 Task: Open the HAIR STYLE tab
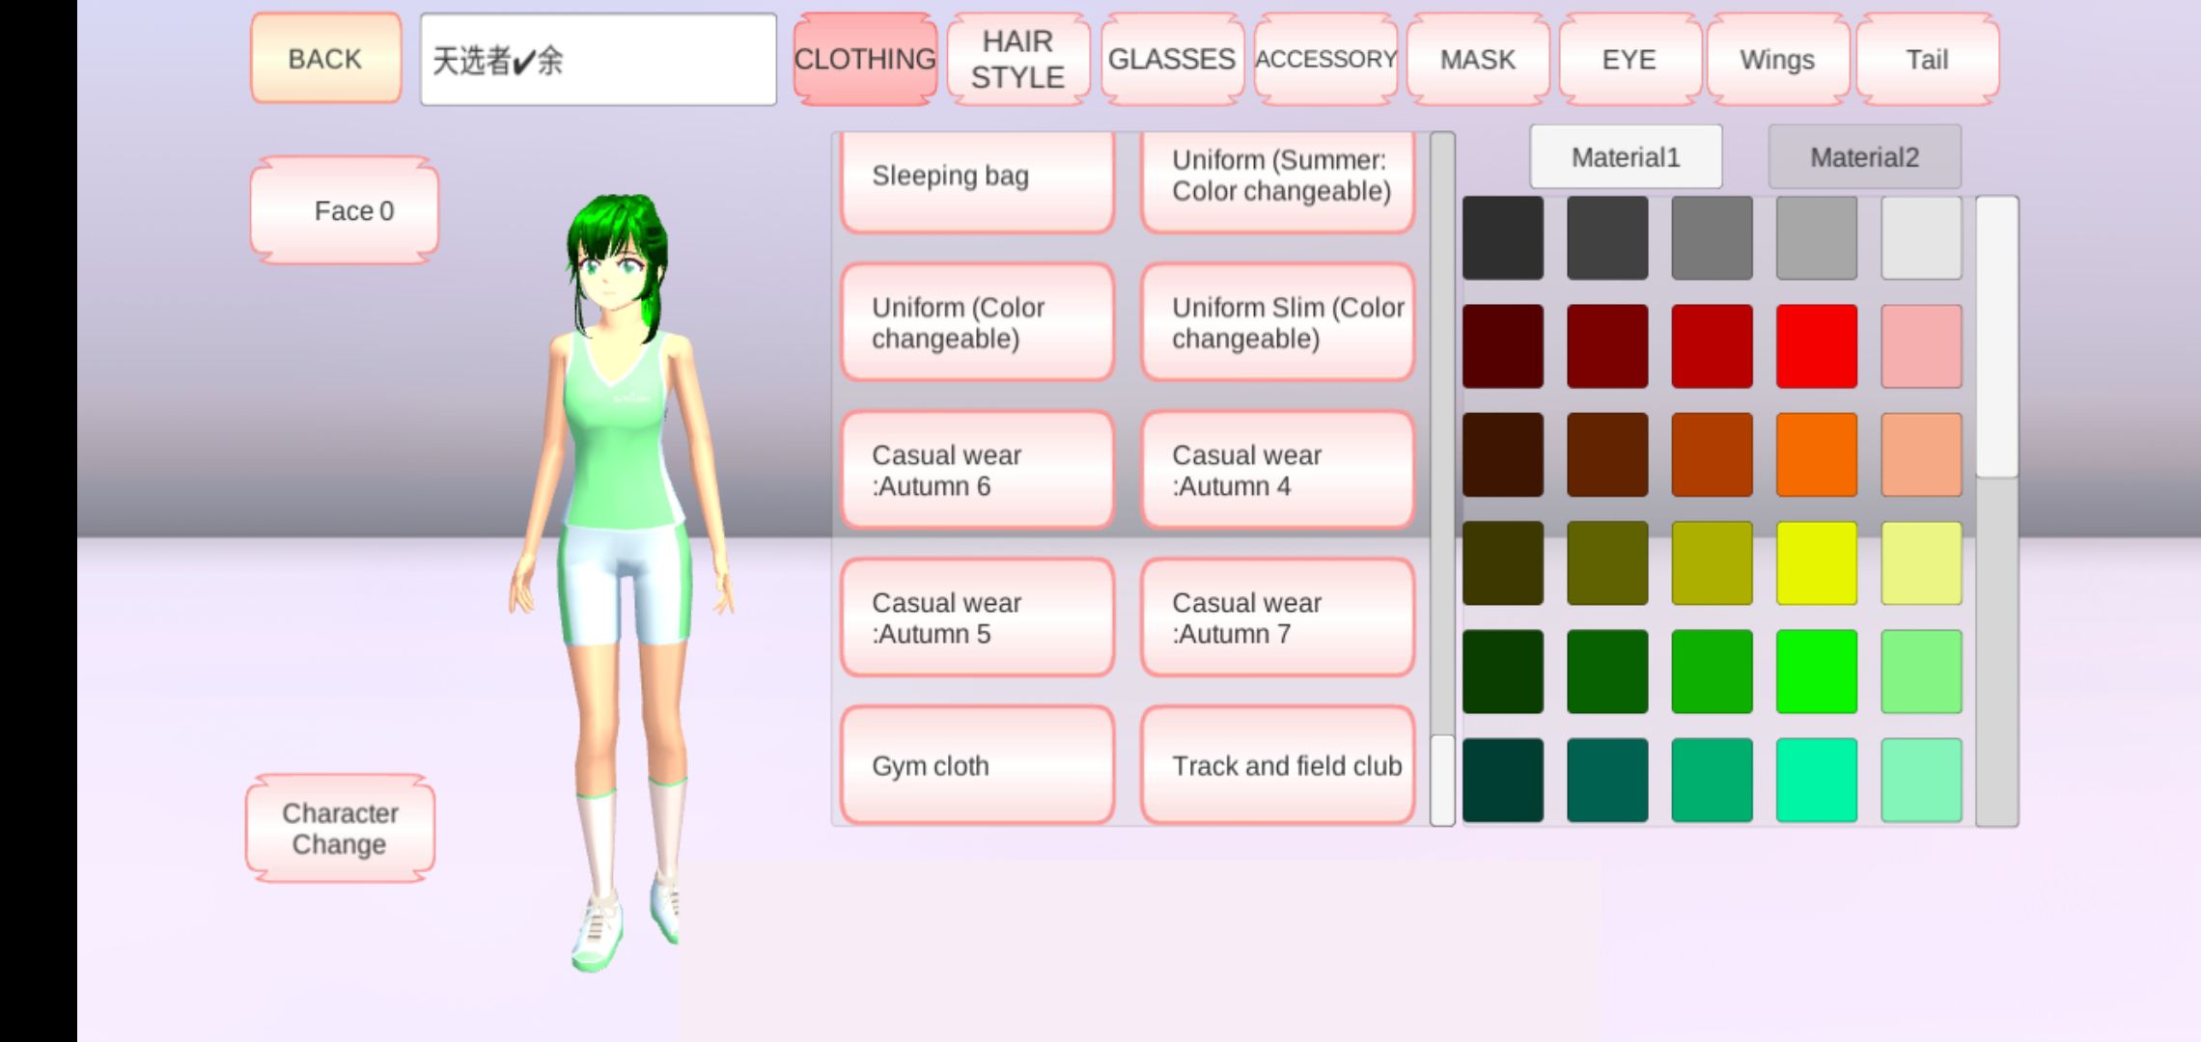pos(1017,59)
